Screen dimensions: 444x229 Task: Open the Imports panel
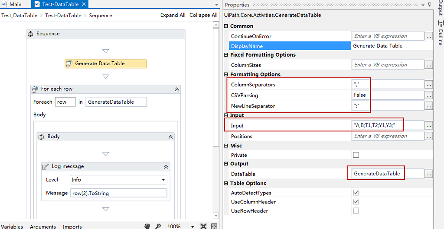(x=72, y=226)
